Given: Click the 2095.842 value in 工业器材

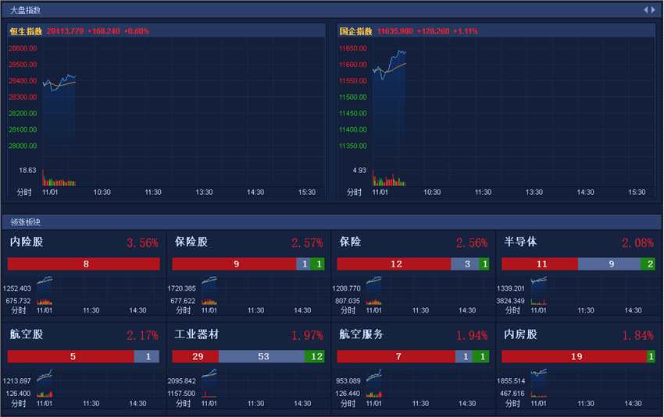Looking at the screenshot, I should pos(182,381).
